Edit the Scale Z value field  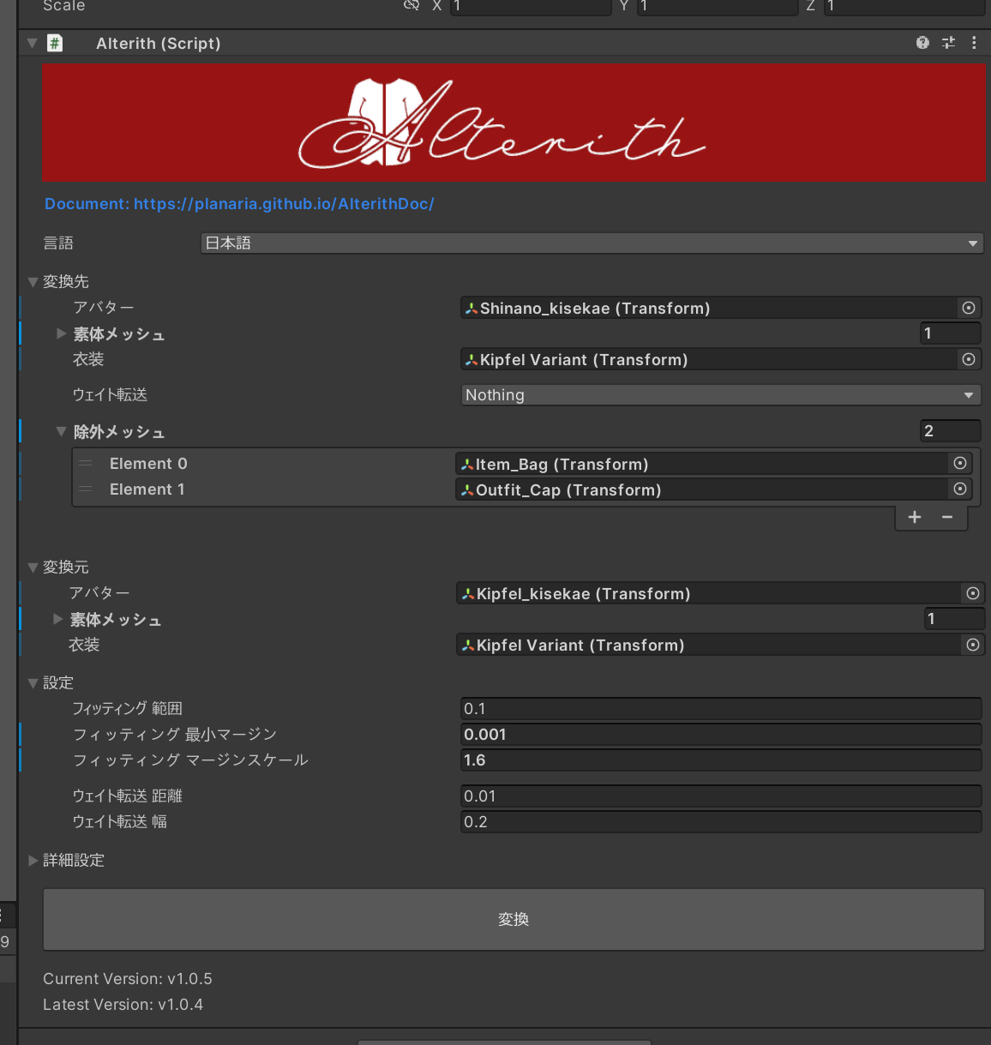coord(904,6)
